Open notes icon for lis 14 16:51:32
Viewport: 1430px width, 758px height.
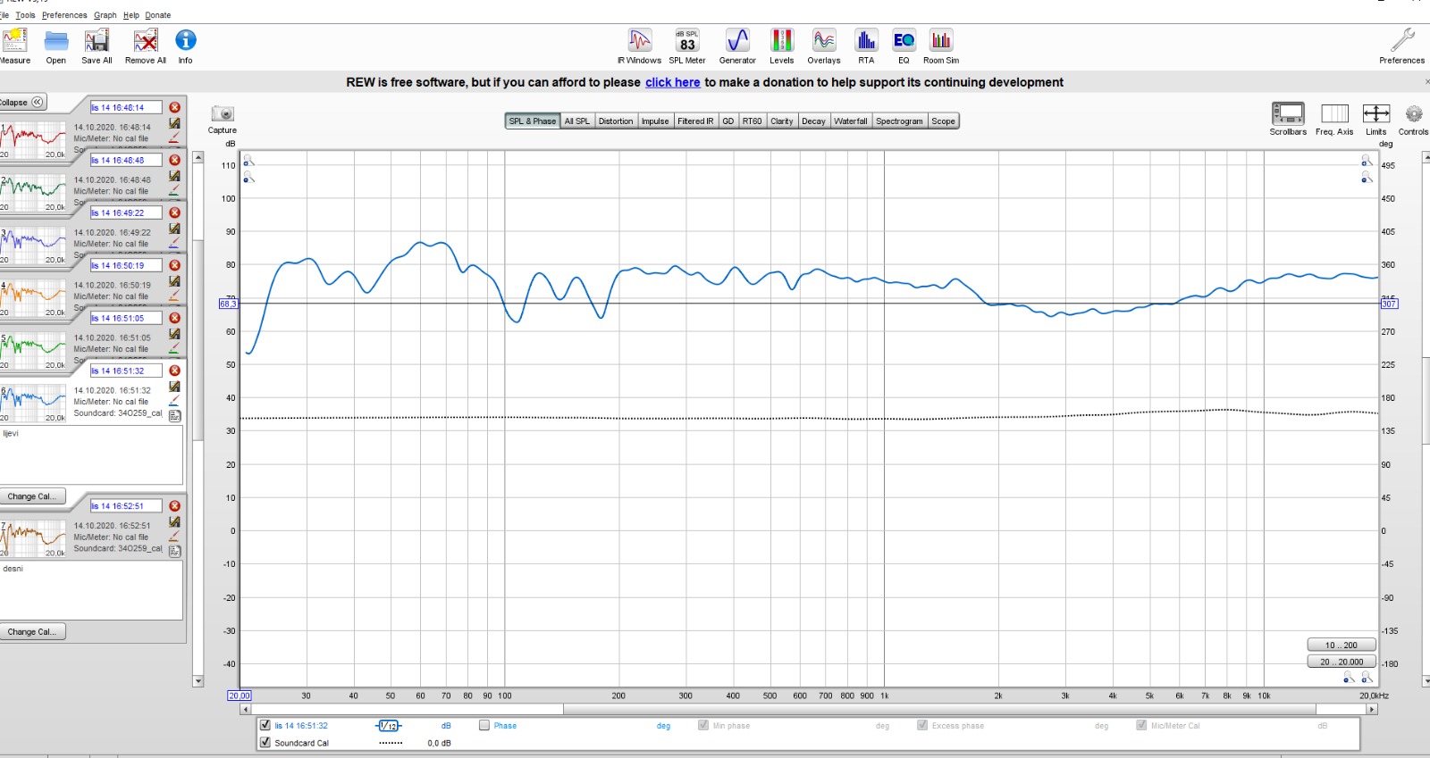[175, 416]
